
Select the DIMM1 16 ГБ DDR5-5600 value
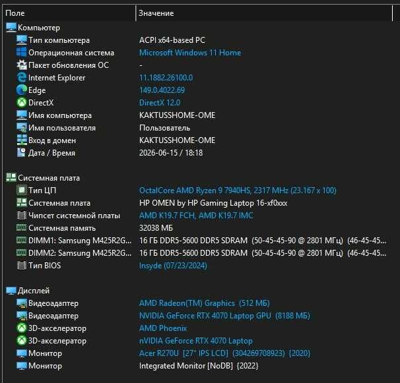[x=263, y=241]
